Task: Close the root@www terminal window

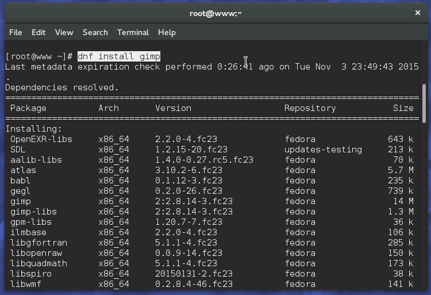Action: (x=418, y=13)
